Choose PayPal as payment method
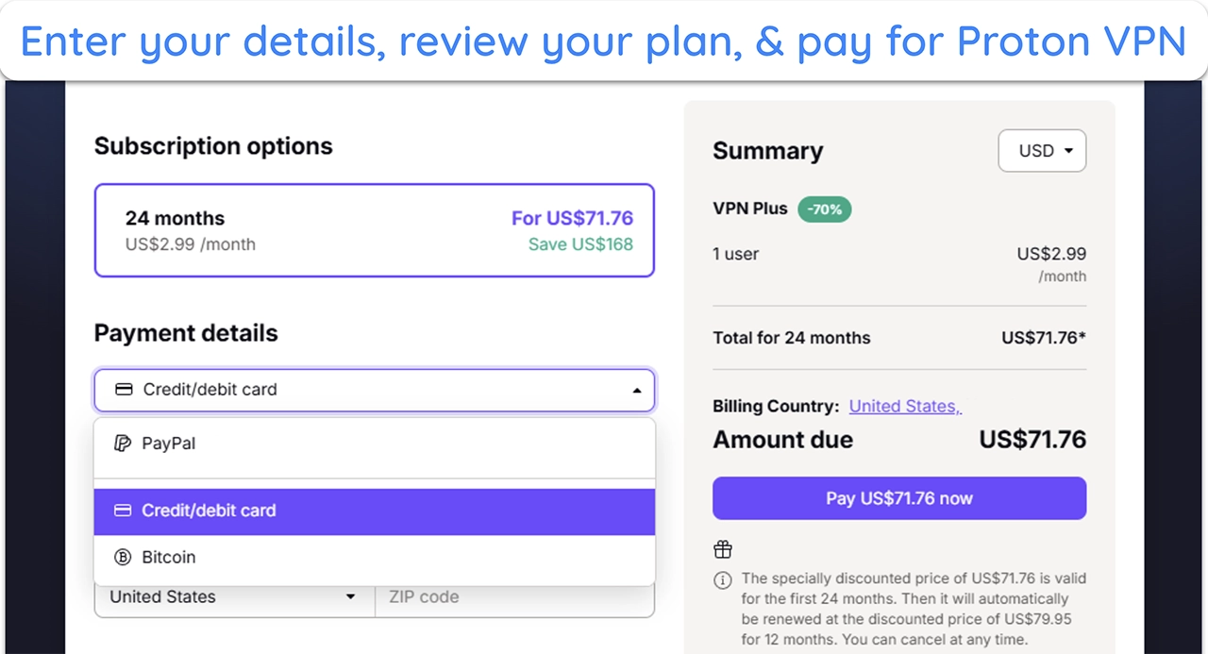 375,444
